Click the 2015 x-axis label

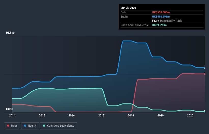[x=42, y=115]
